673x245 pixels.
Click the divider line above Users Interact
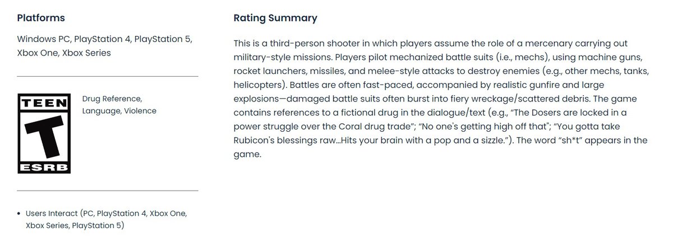107,191
